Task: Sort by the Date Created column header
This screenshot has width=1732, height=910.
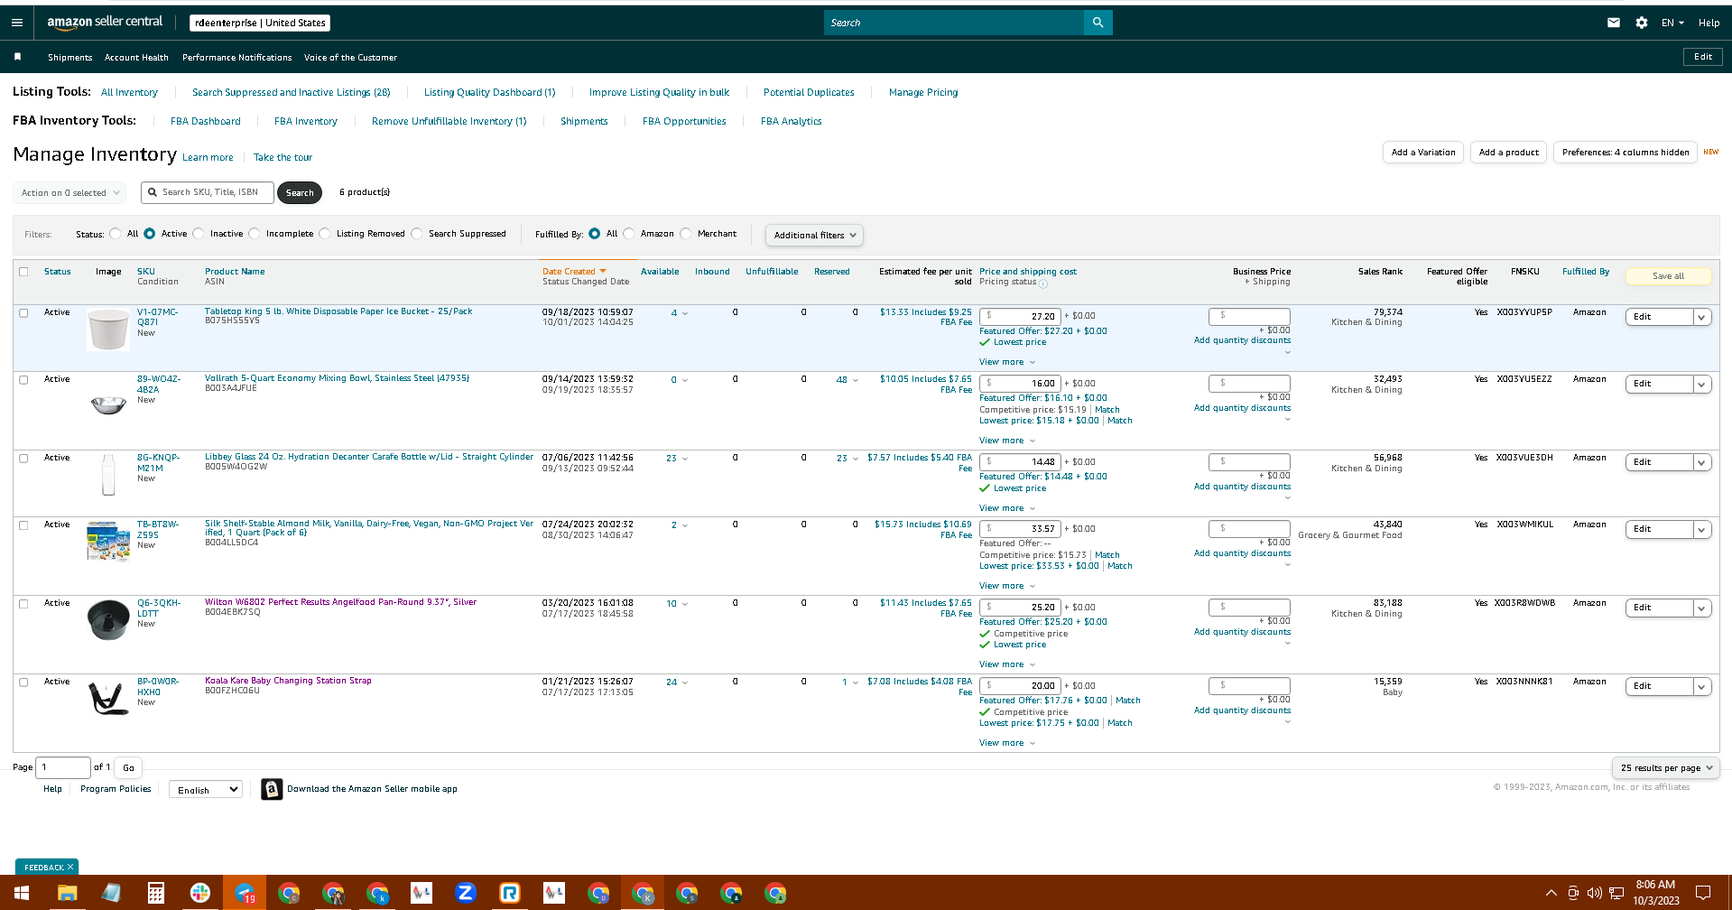Action: click(x=574, y=271)
